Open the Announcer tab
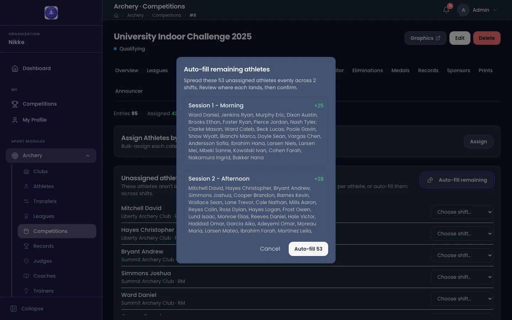Viewport: 512px width, 320px height. coord(129,91)
